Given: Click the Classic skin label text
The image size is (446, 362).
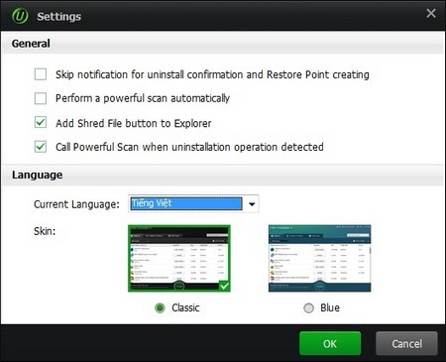Looking at the screenshot, I should tap(185, 307).
